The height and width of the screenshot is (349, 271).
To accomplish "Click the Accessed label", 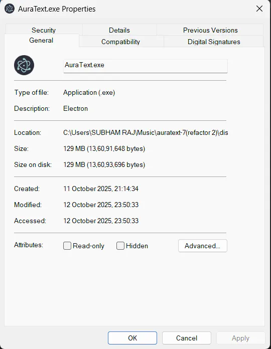I will (x=30, y=221).
